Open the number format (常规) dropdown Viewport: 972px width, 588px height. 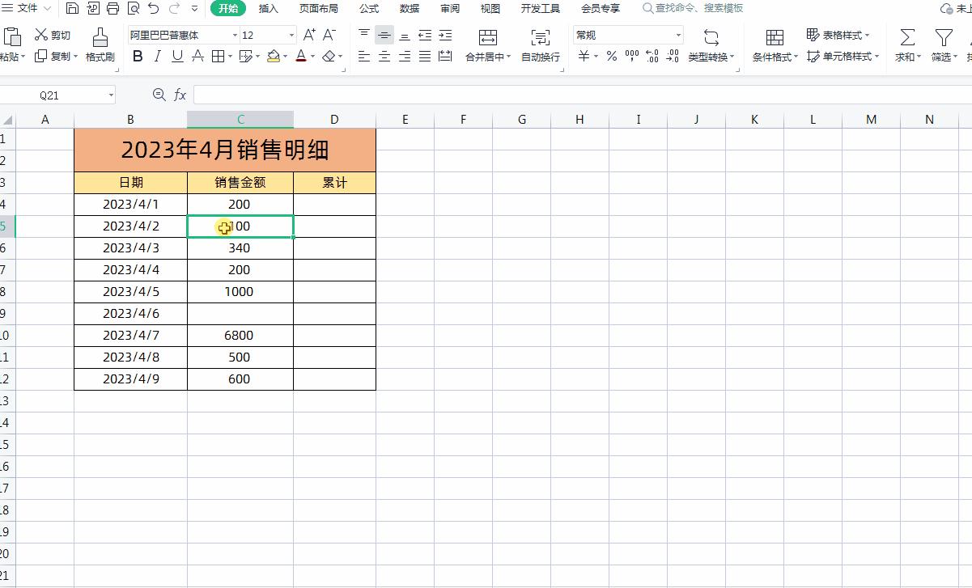678,35
